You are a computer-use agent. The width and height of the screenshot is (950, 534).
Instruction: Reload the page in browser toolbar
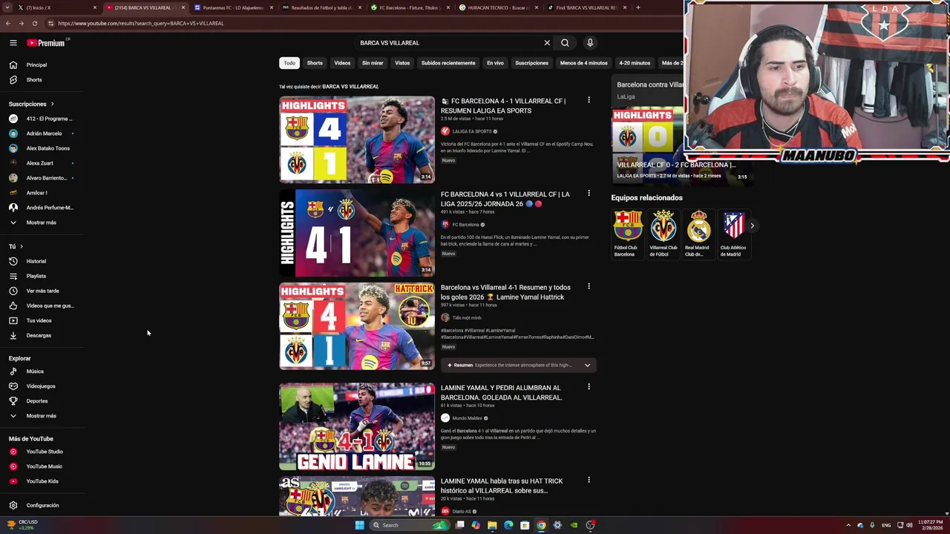pos(35,23)
